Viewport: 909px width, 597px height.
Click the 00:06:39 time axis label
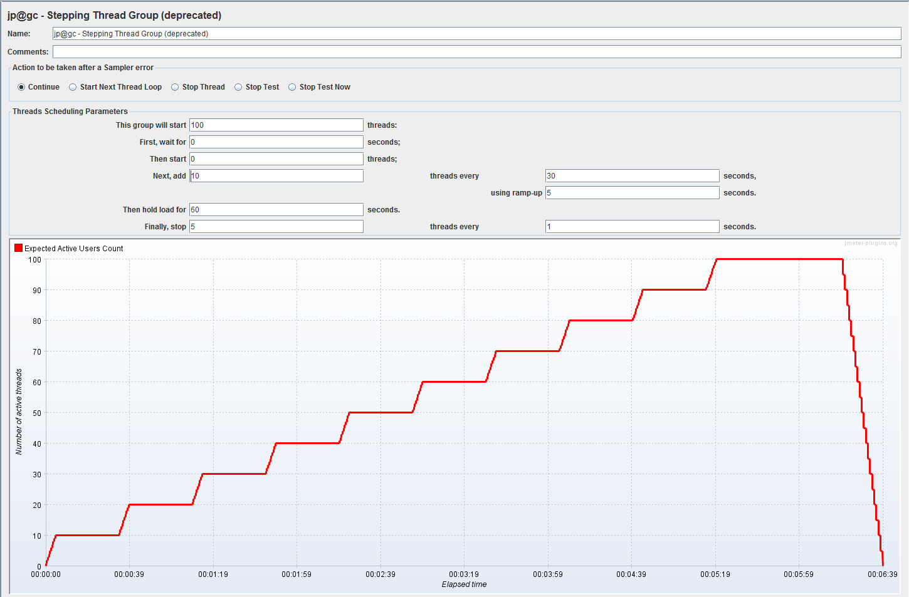(x=883, y=574)
